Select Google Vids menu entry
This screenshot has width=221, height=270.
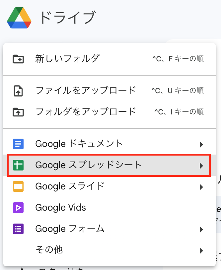pyautogui.click(x=61, y=208)
